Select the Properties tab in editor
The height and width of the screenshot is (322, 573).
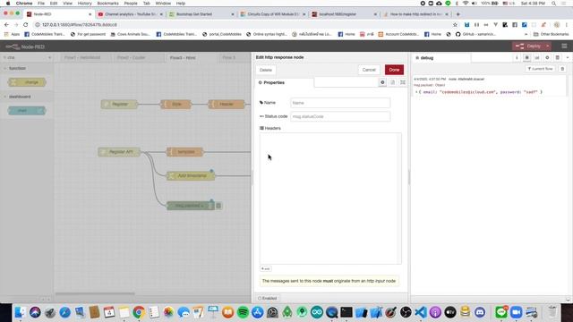(284, 83)
